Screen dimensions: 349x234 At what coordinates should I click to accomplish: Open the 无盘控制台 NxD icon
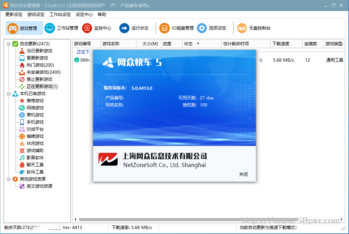[x=242, y=28]
